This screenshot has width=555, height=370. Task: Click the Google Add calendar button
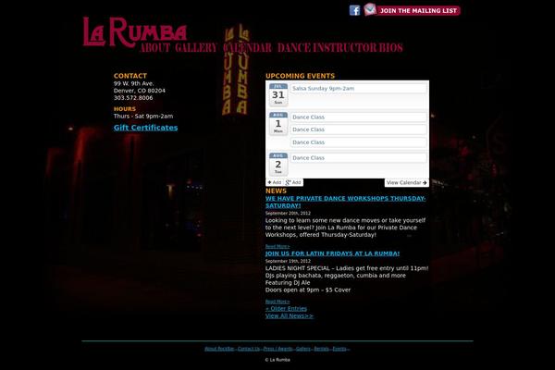(293, 183)
